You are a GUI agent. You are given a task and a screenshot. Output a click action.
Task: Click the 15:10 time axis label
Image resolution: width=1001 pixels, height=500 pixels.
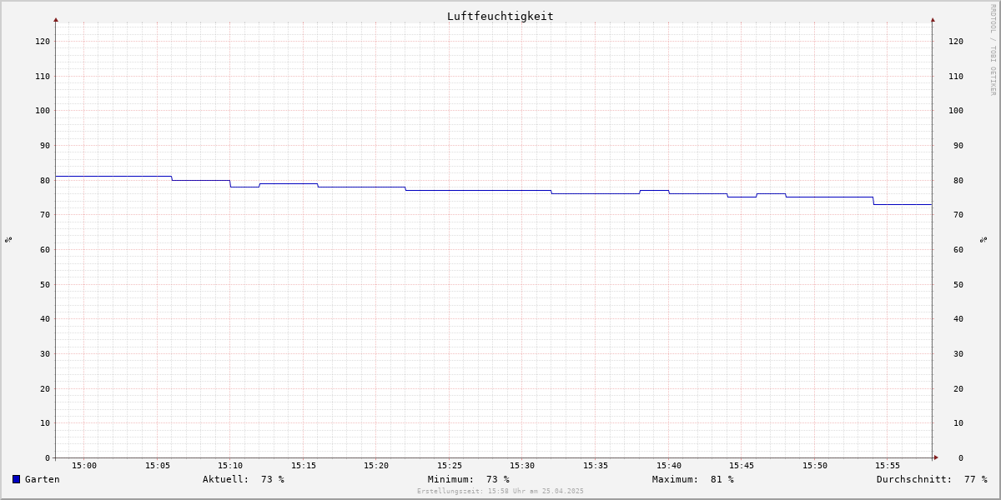click(230, 465)
